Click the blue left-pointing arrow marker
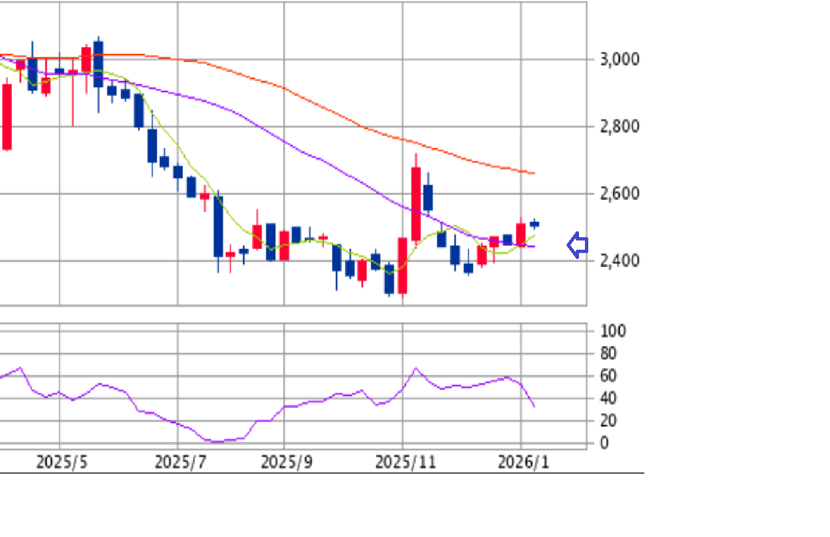 pyautogui.click(x=578, y=246)
